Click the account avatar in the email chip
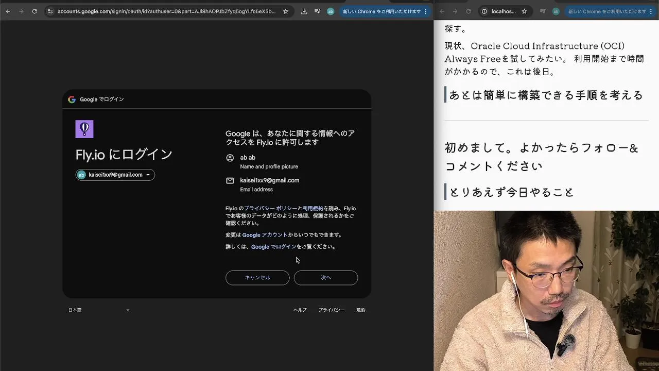Viewport: 659px width, 371px height. click(81, 175)
